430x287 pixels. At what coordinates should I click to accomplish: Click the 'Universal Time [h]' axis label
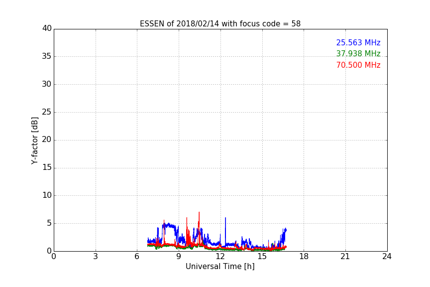point(220,267)
